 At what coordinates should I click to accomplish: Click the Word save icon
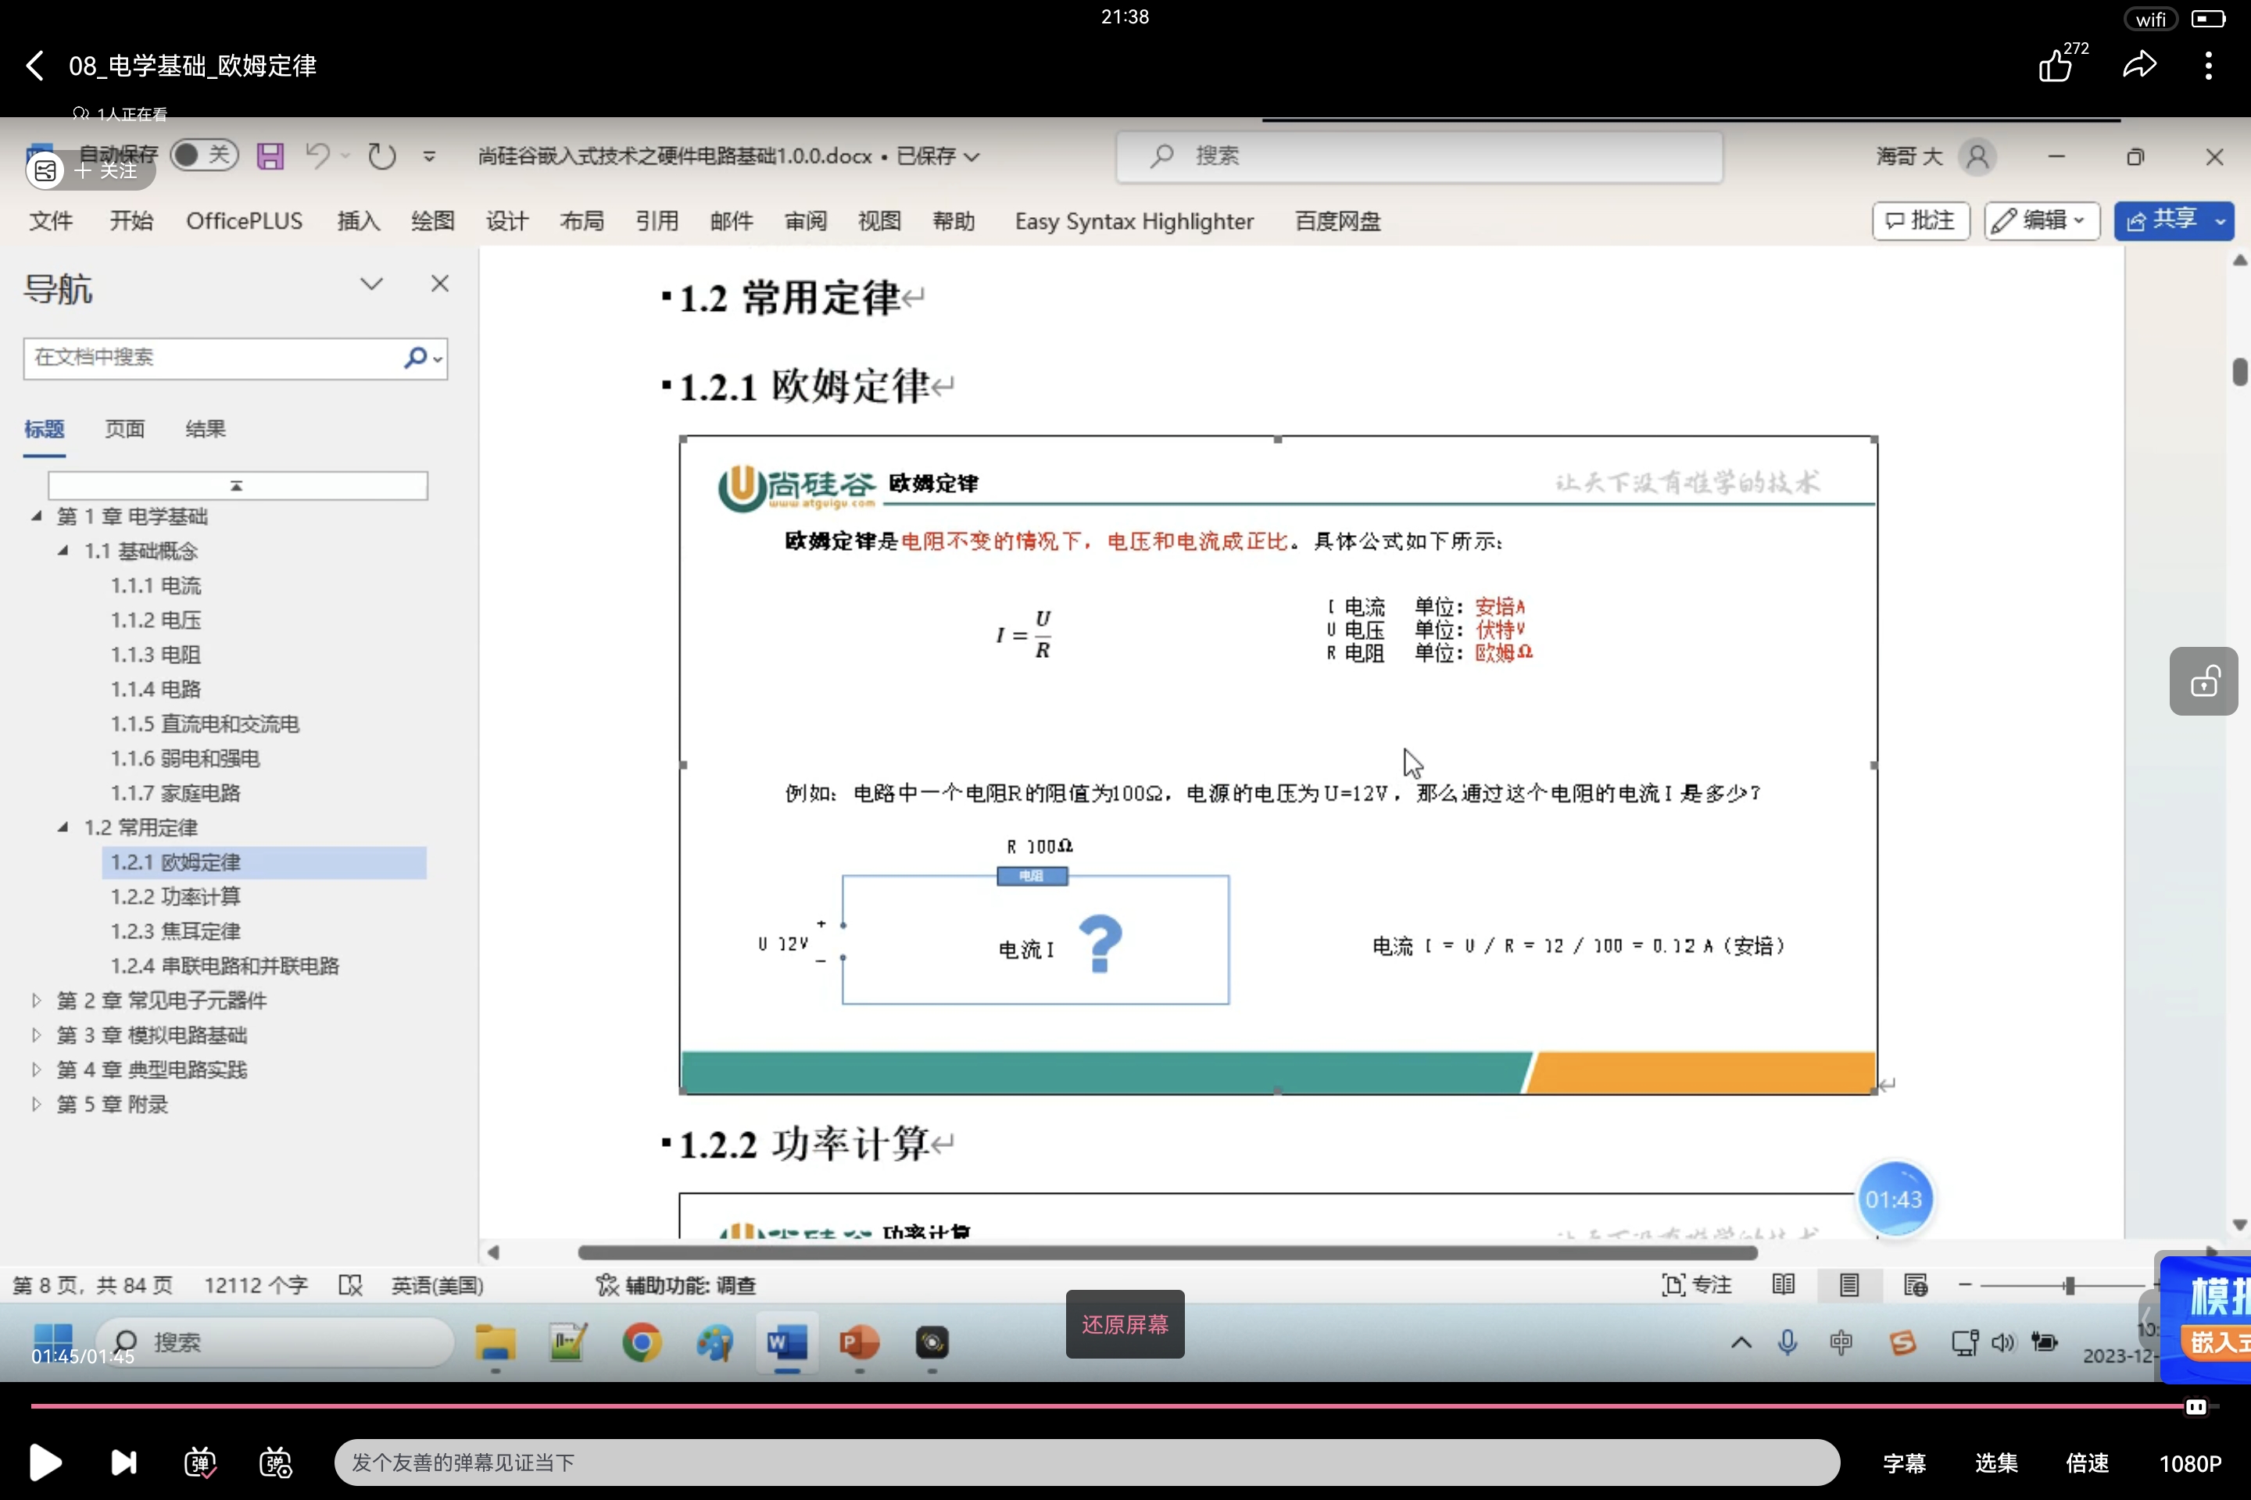270,156
